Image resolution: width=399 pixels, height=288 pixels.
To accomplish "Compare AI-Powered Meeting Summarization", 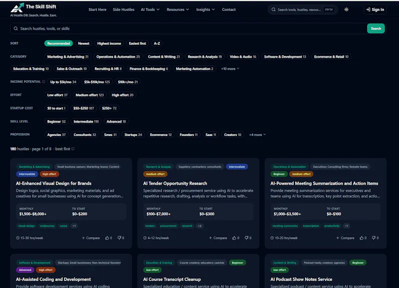I will point(345,238).
